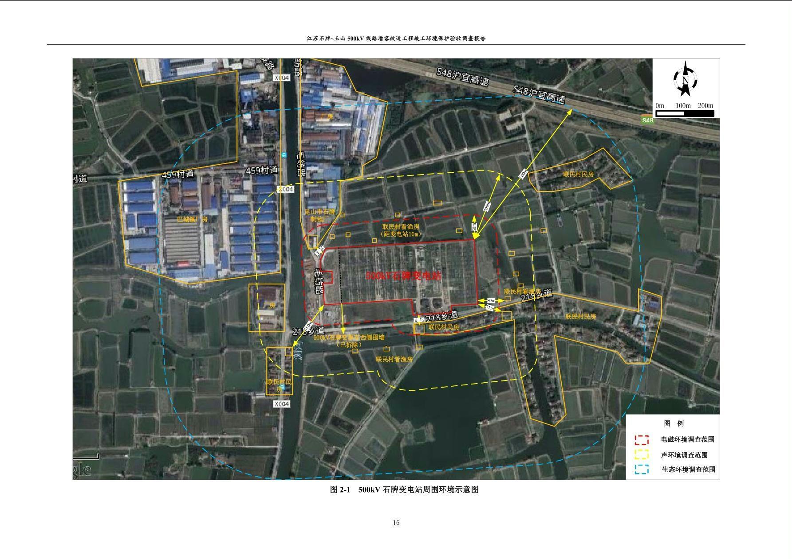Click page number 16 at bottom

coord(396,523)
